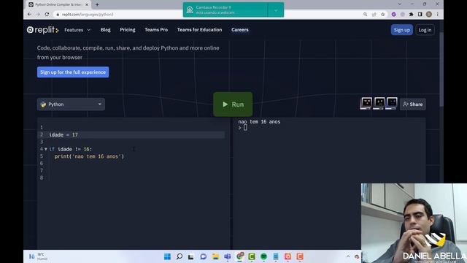Select the third multiplayer avatar icon
Screen dimensions: 467x263
[x=392, y=103]
